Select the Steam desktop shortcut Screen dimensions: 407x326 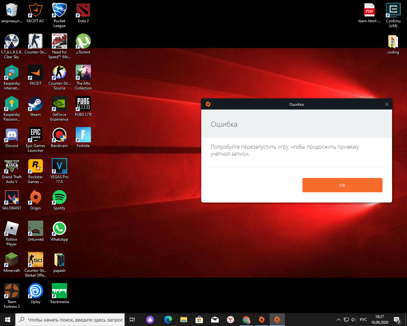coord(35,107)
